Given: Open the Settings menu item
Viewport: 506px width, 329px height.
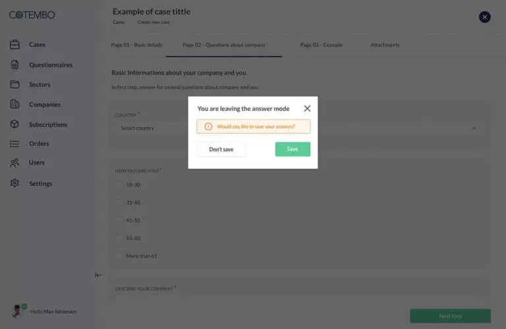Looking at the screenshot, I should pos(40,183).
